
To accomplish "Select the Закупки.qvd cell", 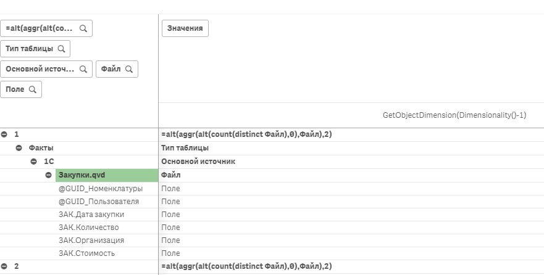I will point(106,175).
